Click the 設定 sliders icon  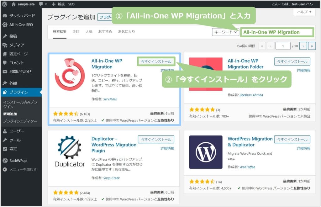point(5,149)
